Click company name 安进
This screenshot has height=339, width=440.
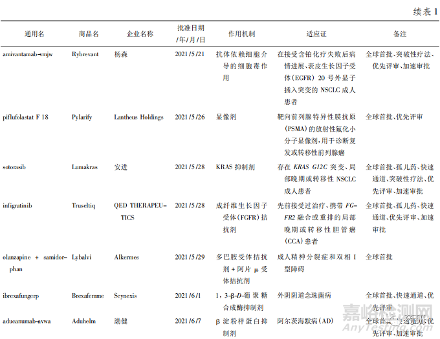(120, 167)
